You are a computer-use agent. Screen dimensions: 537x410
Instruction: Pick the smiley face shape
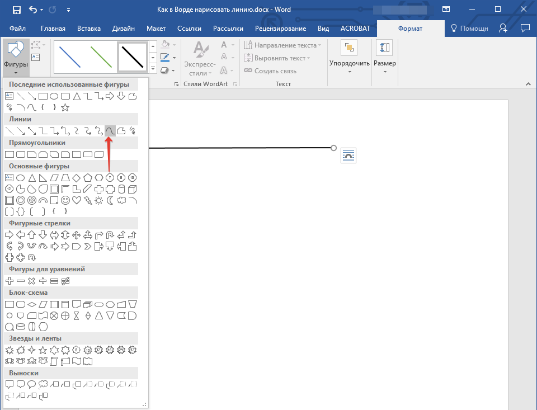click(x=65, y=200)
